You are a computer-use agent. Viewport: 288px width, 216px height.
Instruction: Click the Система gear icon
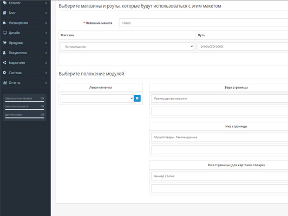click(x=4, y=73)
